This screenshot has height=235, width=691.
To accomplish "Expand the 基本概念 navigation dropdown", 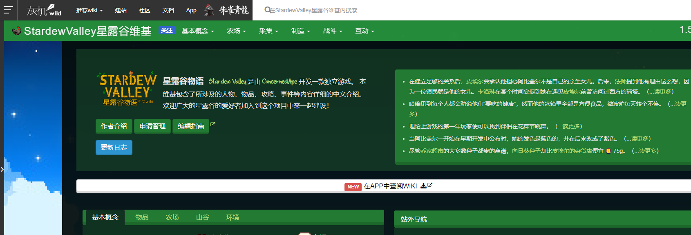I will 198,31.
